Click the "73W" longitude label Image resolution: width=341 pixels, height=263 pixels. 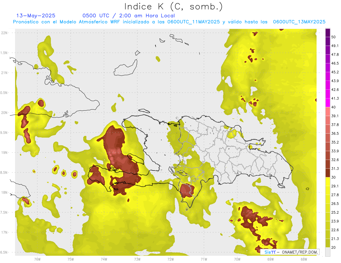click(x=137, y=259)
